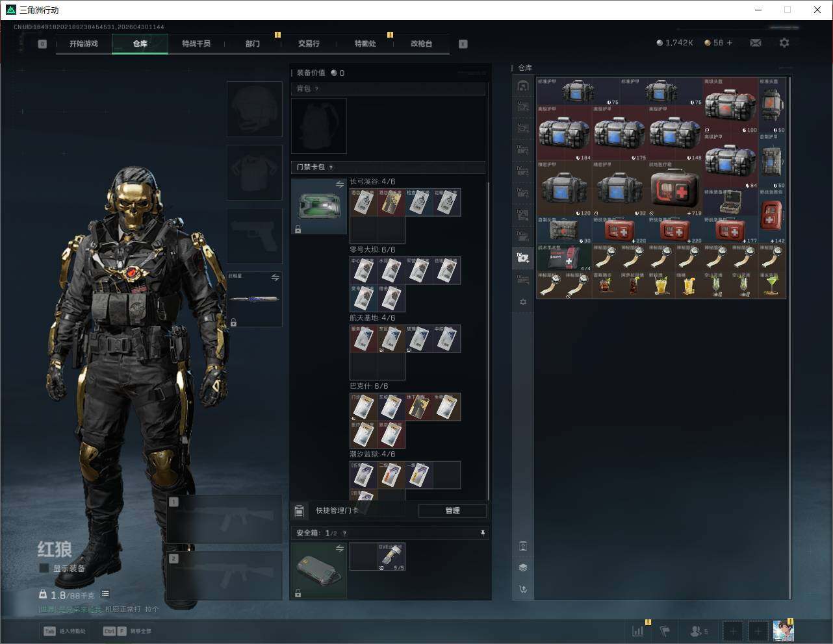
Task: Select the melee knife in the weapon slot
Action: (x=255, y=299)
